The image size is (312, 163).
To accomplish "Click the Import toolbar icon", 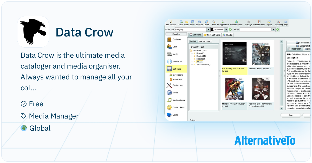I will 269,23.
